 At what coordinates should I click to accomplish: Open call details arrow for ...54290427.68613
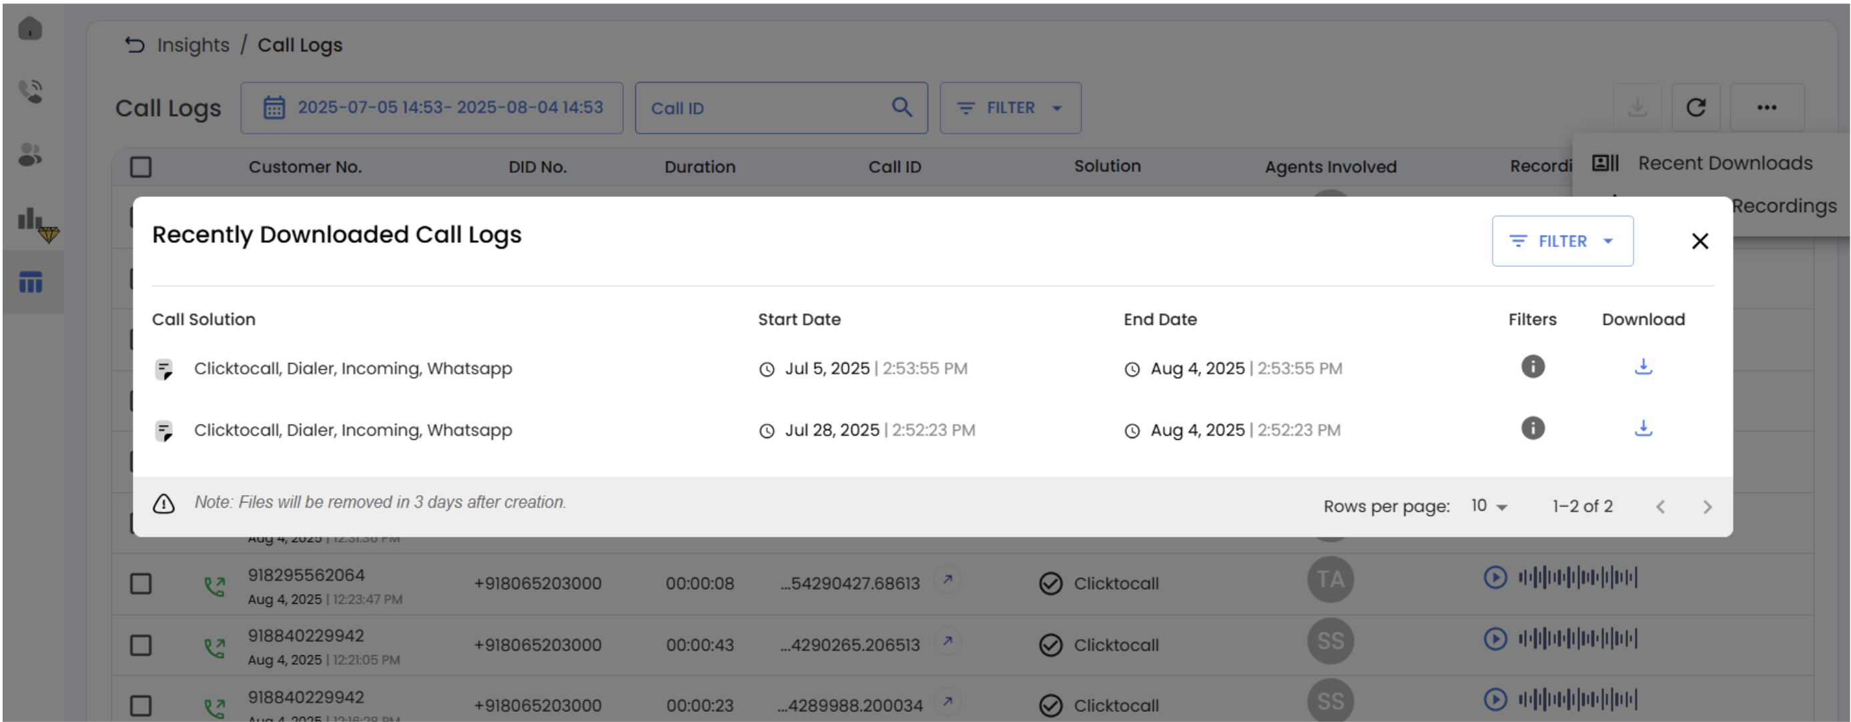[948, 579]
